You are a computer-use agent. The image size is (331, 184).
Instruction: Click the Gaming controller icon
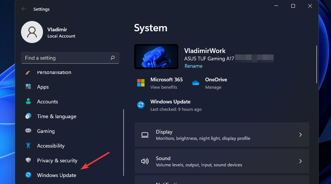(x=28, y=131)
